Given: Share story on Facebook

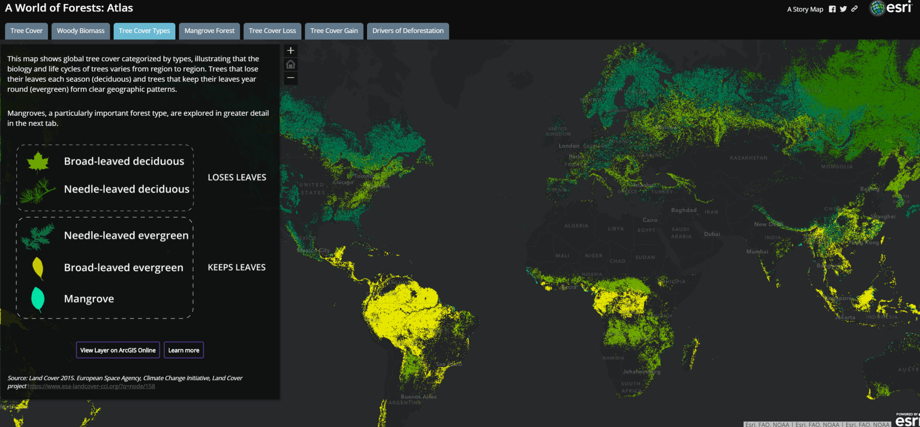Looking at the screenshot, I should (832, 9).
